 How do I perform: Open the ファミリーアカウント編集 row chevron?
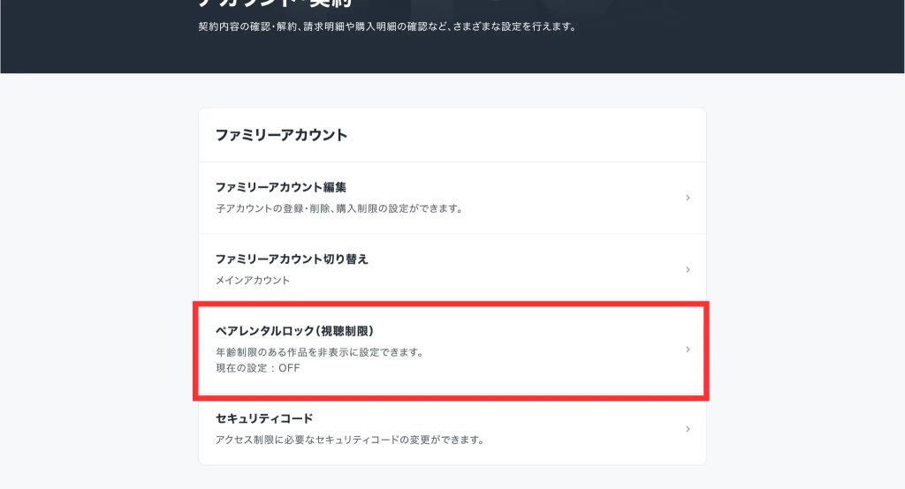pos(688,198)
